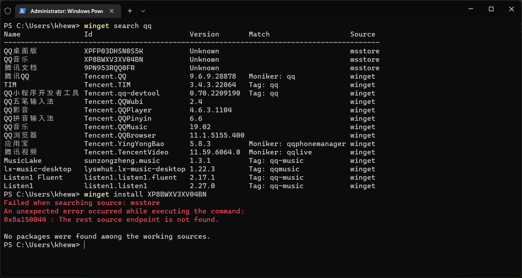Image resolution: width=522 pixels, height=278 pixels.
Task: Click the Administrator shield icon in the title bar
Action: point(7,10)
